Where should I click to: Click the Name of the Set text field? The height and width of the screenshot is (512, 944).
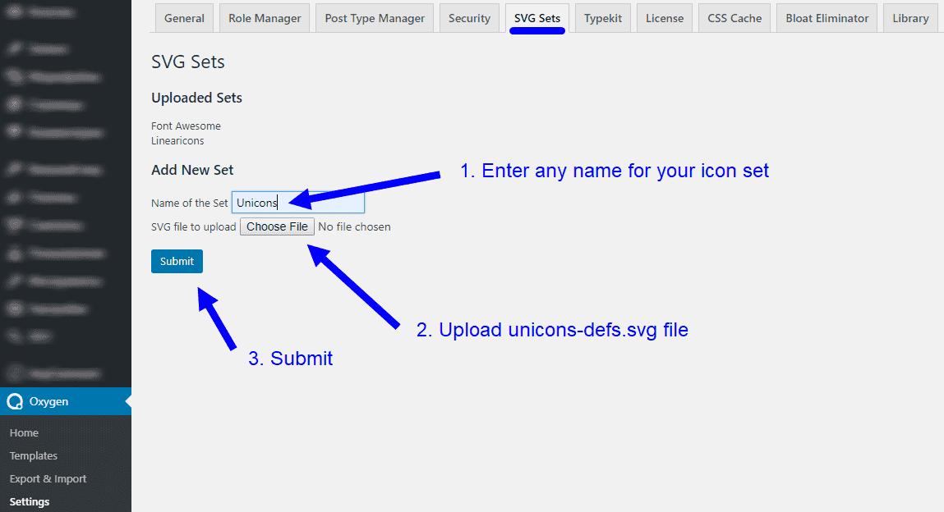pos(297,203)
